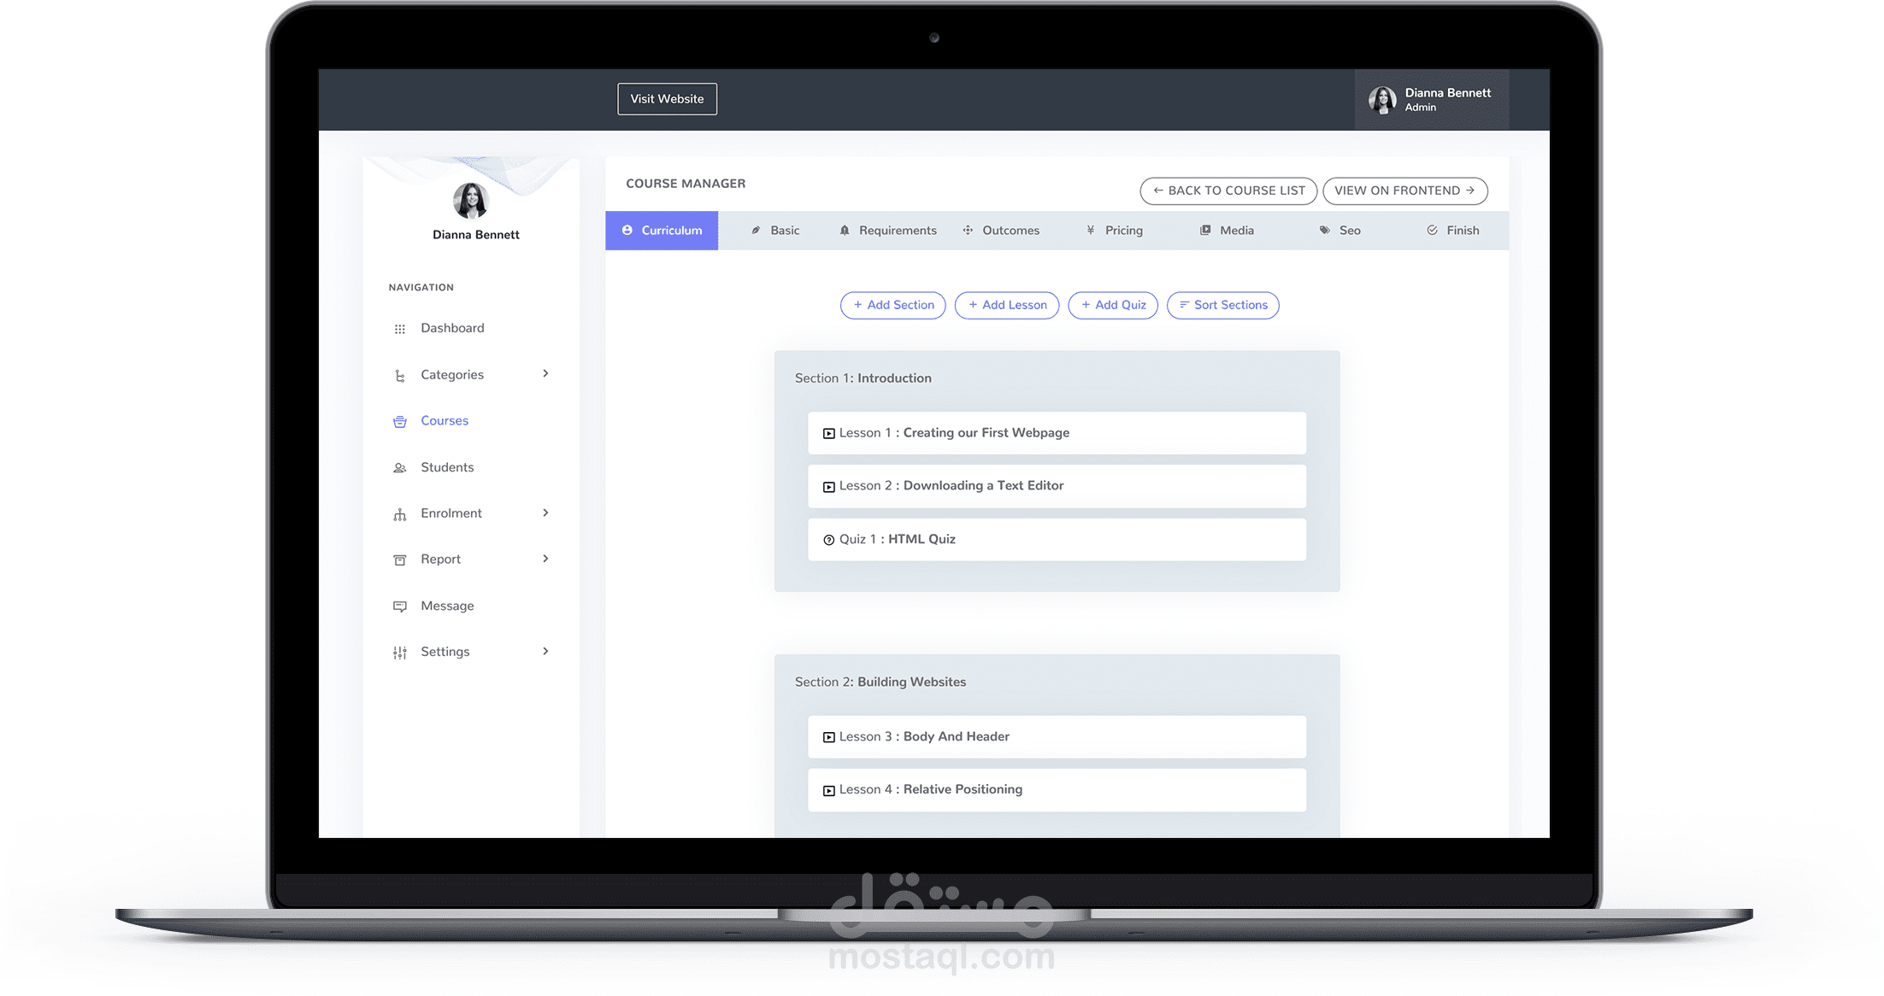The width and height of the screenshot is (1884, 996).
Task: Click Back to Course List button
Action: [x=1228, y=190]
